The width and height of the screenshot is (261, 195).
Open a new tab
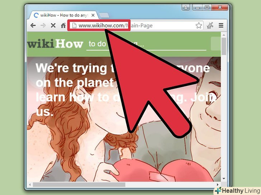click(x=104, y=15)
